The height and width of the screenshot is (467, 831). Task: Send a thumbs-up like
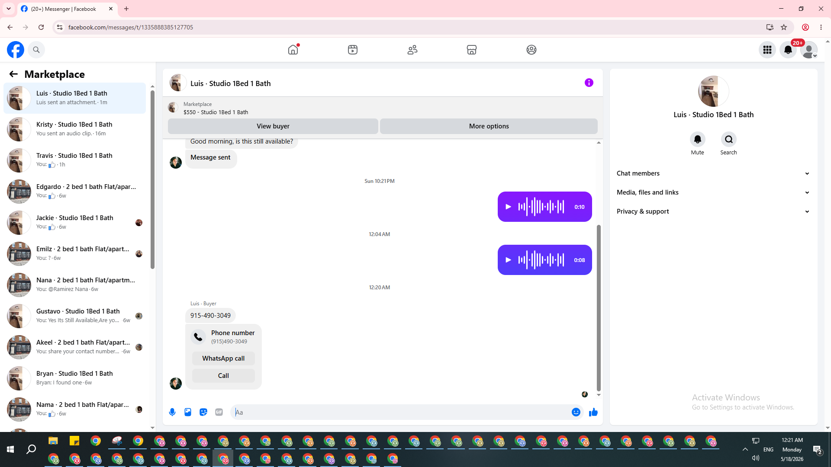[593, 412]
